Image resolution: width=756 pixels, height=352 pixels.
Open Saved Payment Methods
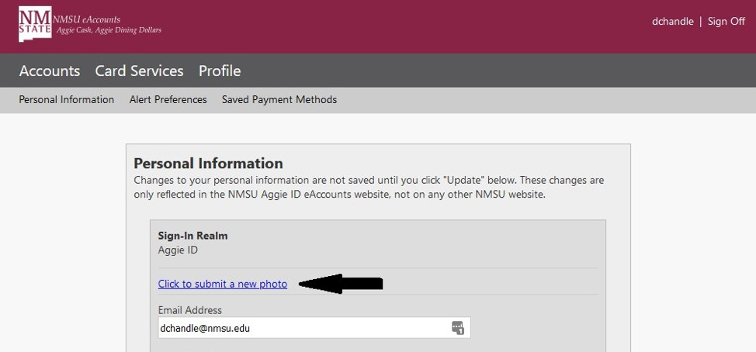click(279, 100)
